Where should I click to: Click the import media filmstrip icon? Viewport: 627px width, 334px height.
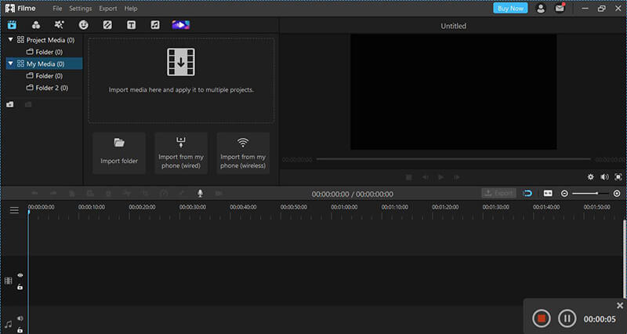coord(181,62)
